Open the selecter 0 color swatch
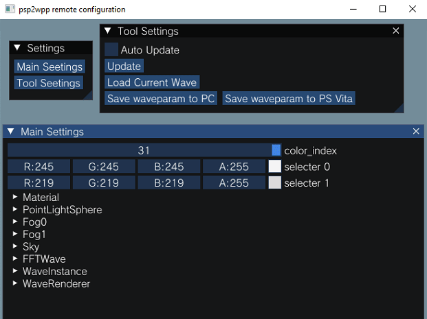The width and height of the screenshot is (427, 319). pos(275,167)
